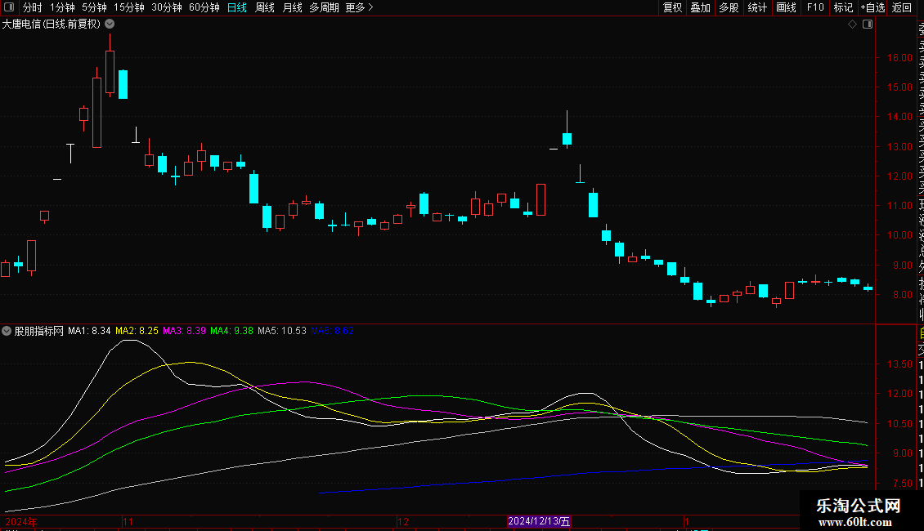This screenshot has height=531, width=924.
Task: Open the 多周期 multi-period view
Action: 325,7
